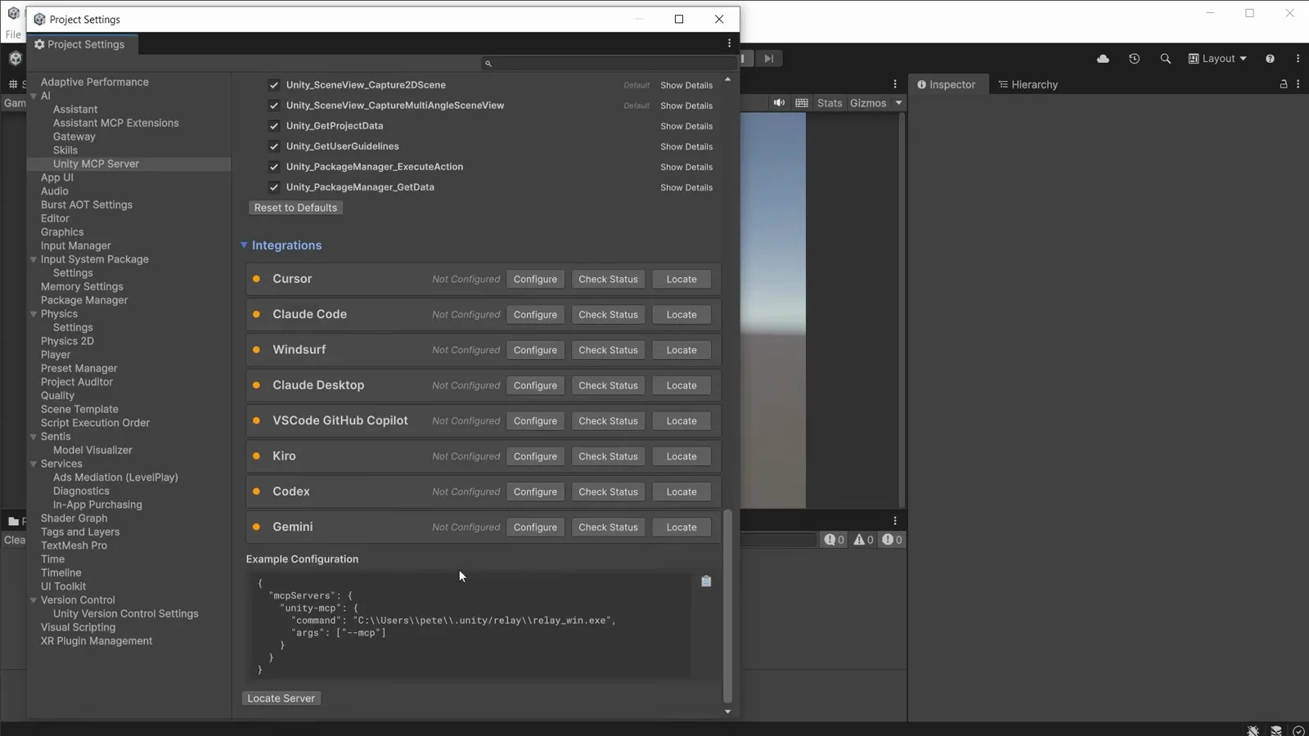
Task: Collapse Input System Package category
Action: tap(34, 259)
